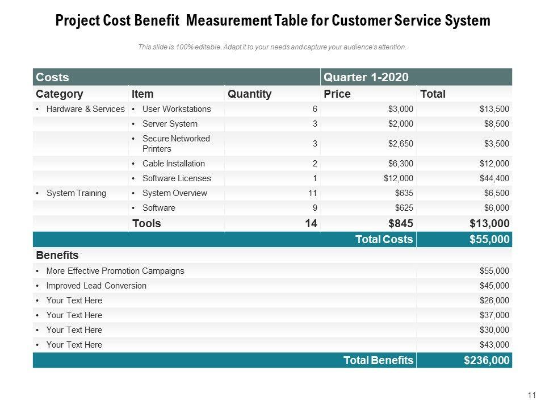Select the $6,000 Software total
545x409 pixels.
click(x=497, y=208)
